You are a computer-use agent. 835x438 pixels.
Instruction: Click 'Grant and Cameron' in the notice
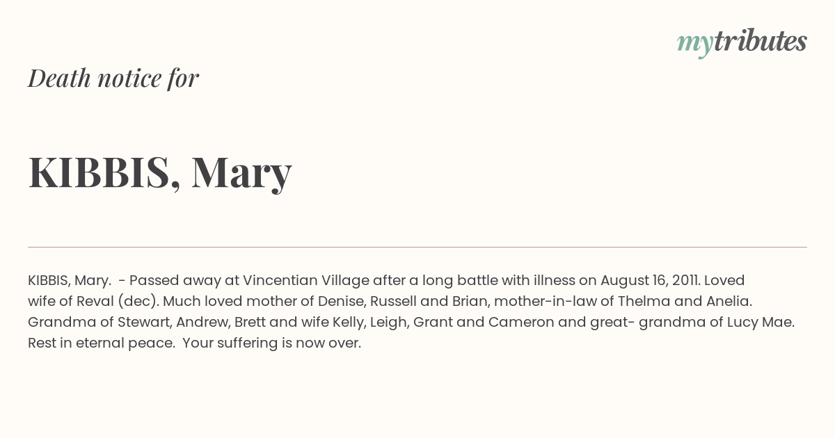click(x=474, y=323)
